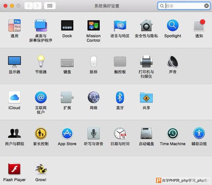Viewport: 212px width, 185px height.
Task: Go forward with the right arrow button
Action: (37, 6)
